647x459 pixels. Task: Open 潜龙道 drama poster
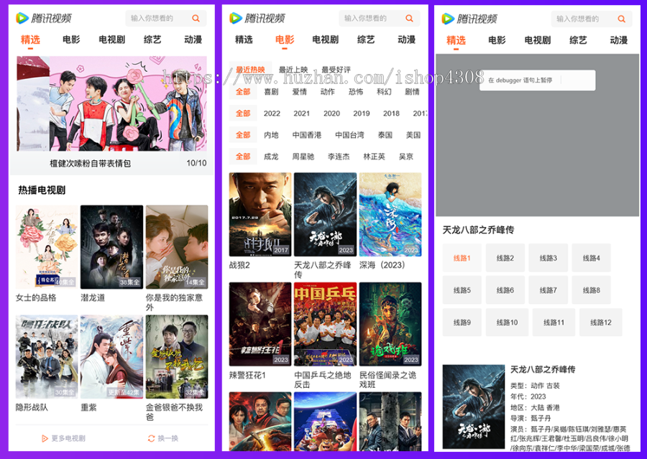(x=112, y=247)
